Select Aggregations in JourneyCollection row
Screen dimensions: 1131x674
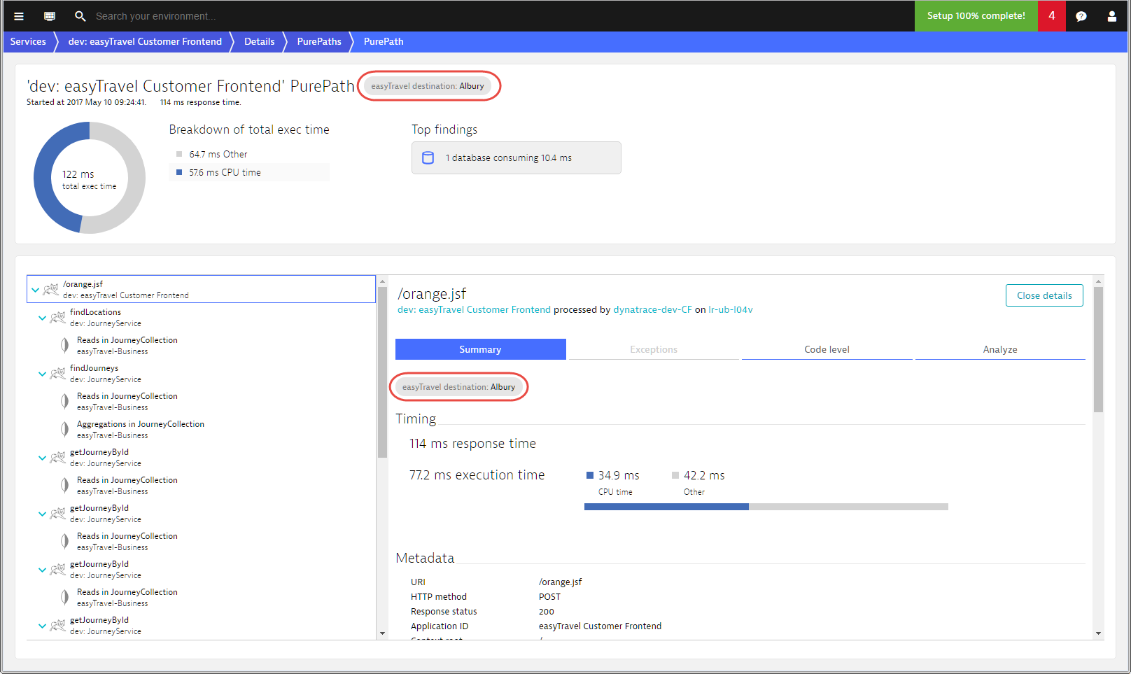coord(201,429)
